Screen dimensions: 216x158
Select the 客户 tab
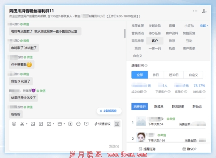click(x=155, y=41)
